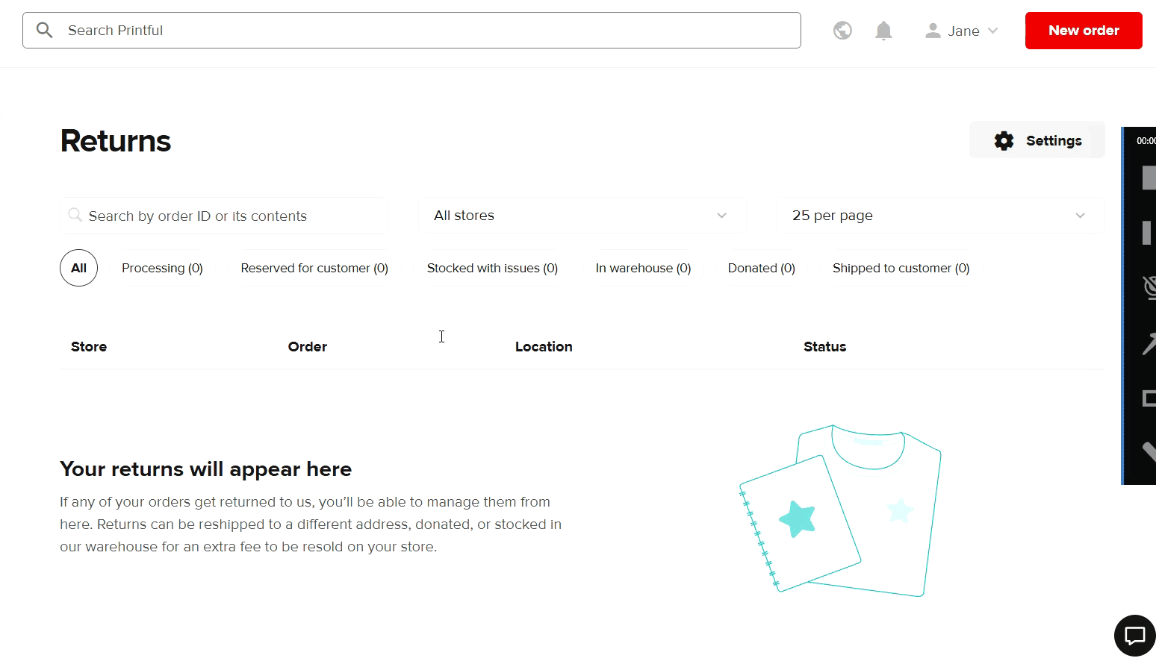Open the All stores dropdown

tap(582, 216)
